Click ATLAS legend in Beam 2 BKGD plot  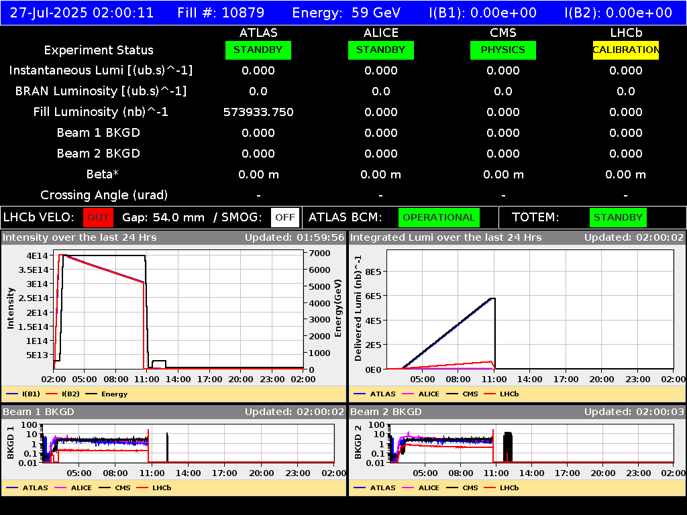tap(374, 488)
